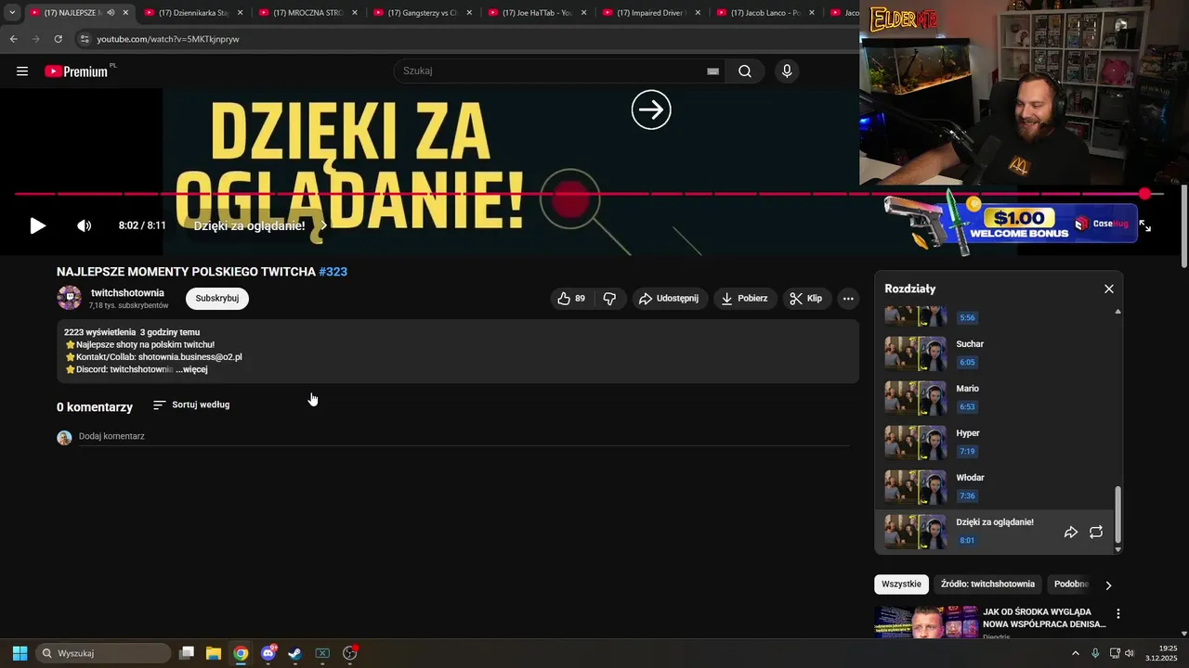Open the Sortuj według sort menu
The width and height of the screenshot is (1189, 668).
pos(191,405)
